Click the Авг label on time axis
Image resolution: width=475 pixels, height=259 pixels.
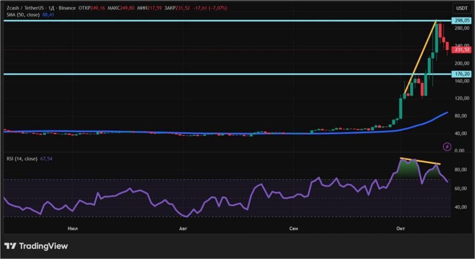click(x=184, y=228)
